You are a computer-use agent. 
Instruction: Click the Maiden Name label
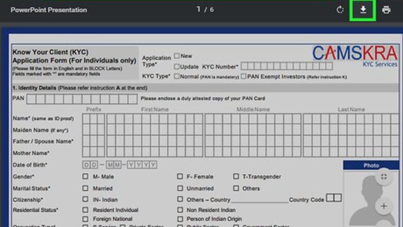point(41,131)
